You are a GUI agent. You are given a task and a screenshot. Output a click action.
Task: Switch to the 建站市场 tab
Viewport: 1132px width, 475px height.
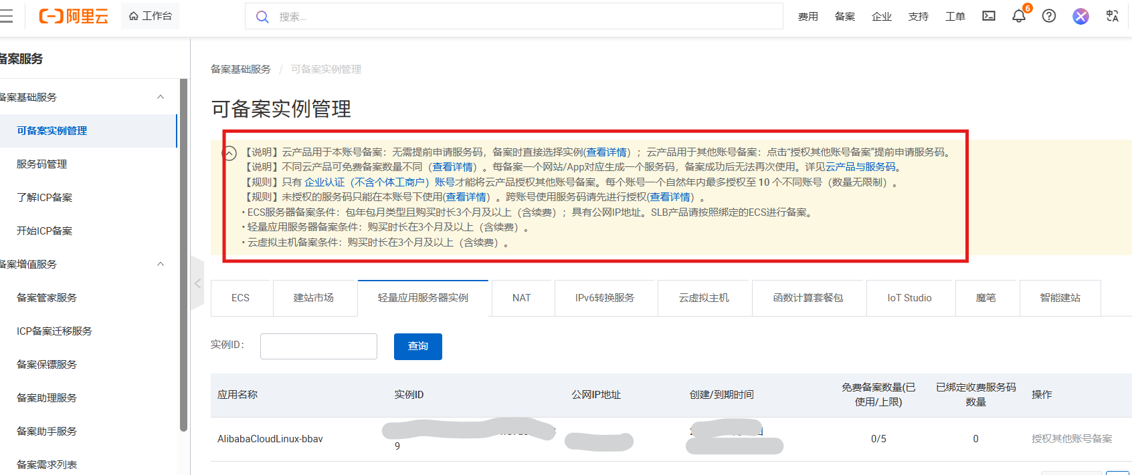pyautogui.click(x=314, y=298)
